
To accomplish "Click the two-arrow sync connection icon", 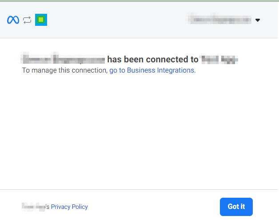I will pos(27,20).
